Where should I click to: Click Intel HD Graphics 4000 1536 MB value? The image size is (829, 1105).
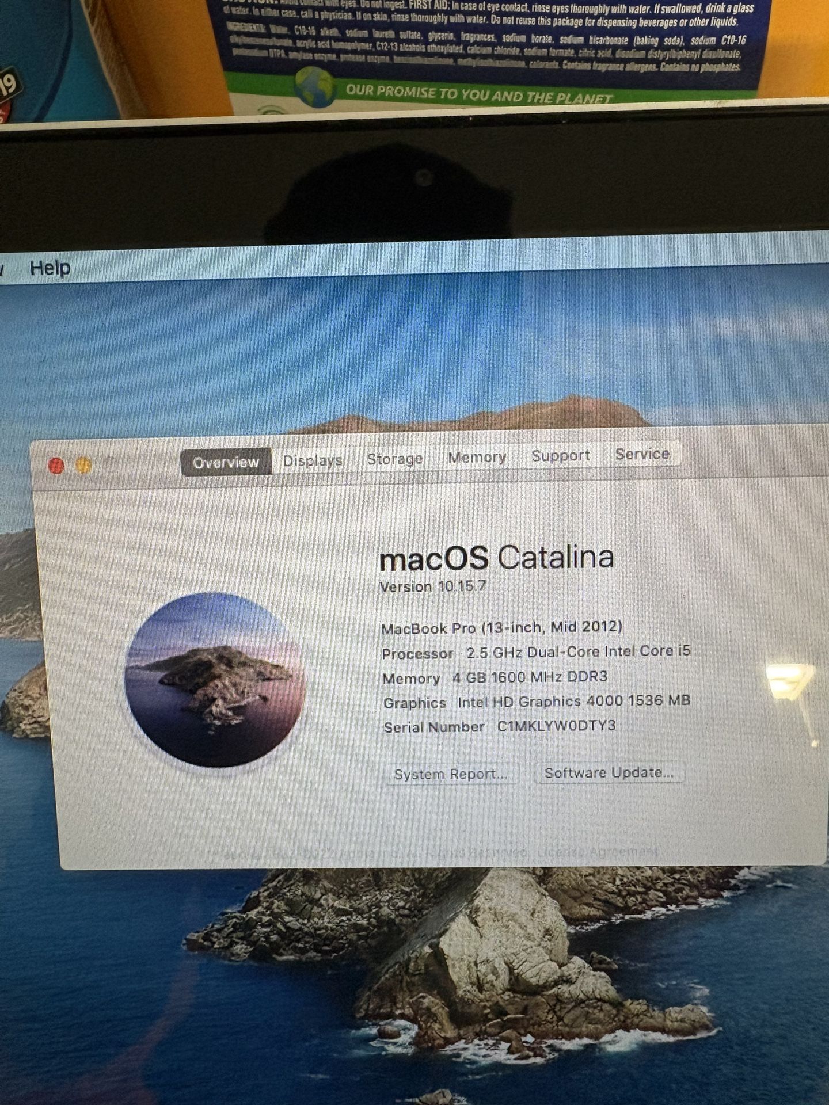(573, 702)
